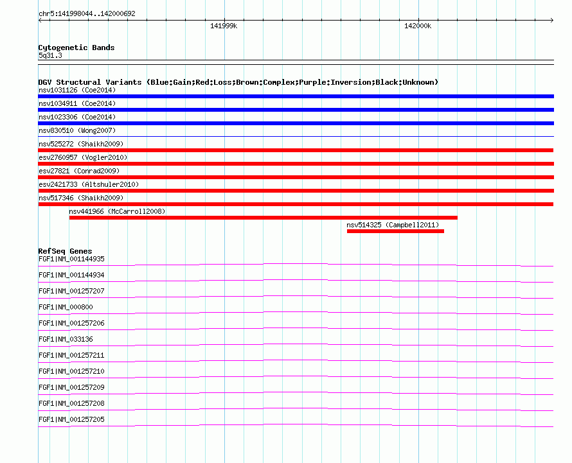572x463 pixels.
Task: Open the DGV Structural Variants track heading
Action: pos(238,82)
